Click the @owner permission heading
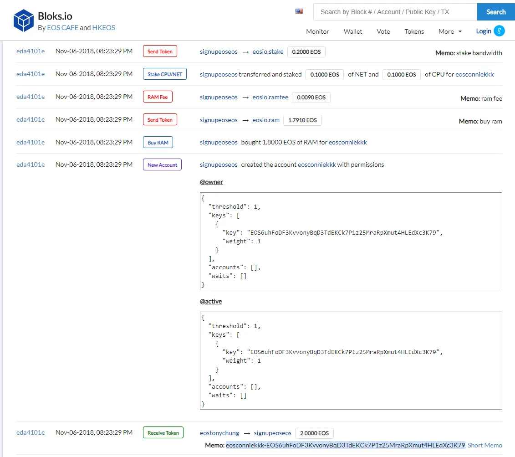 (x=211, y=182)
